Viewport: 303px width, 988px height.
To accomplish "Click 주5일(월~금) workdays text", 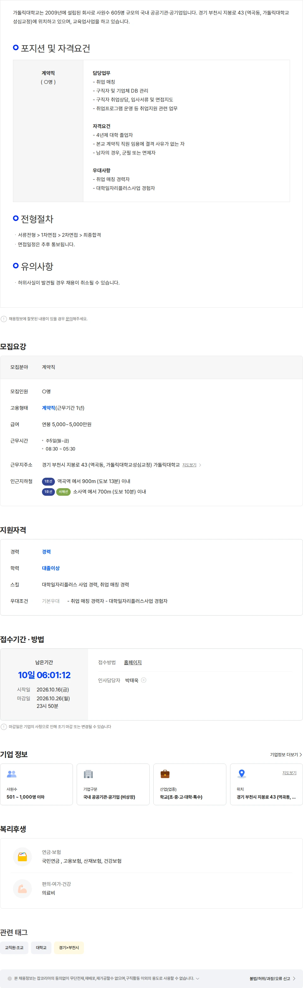I will pyautogui.click(x=57, y=441).
